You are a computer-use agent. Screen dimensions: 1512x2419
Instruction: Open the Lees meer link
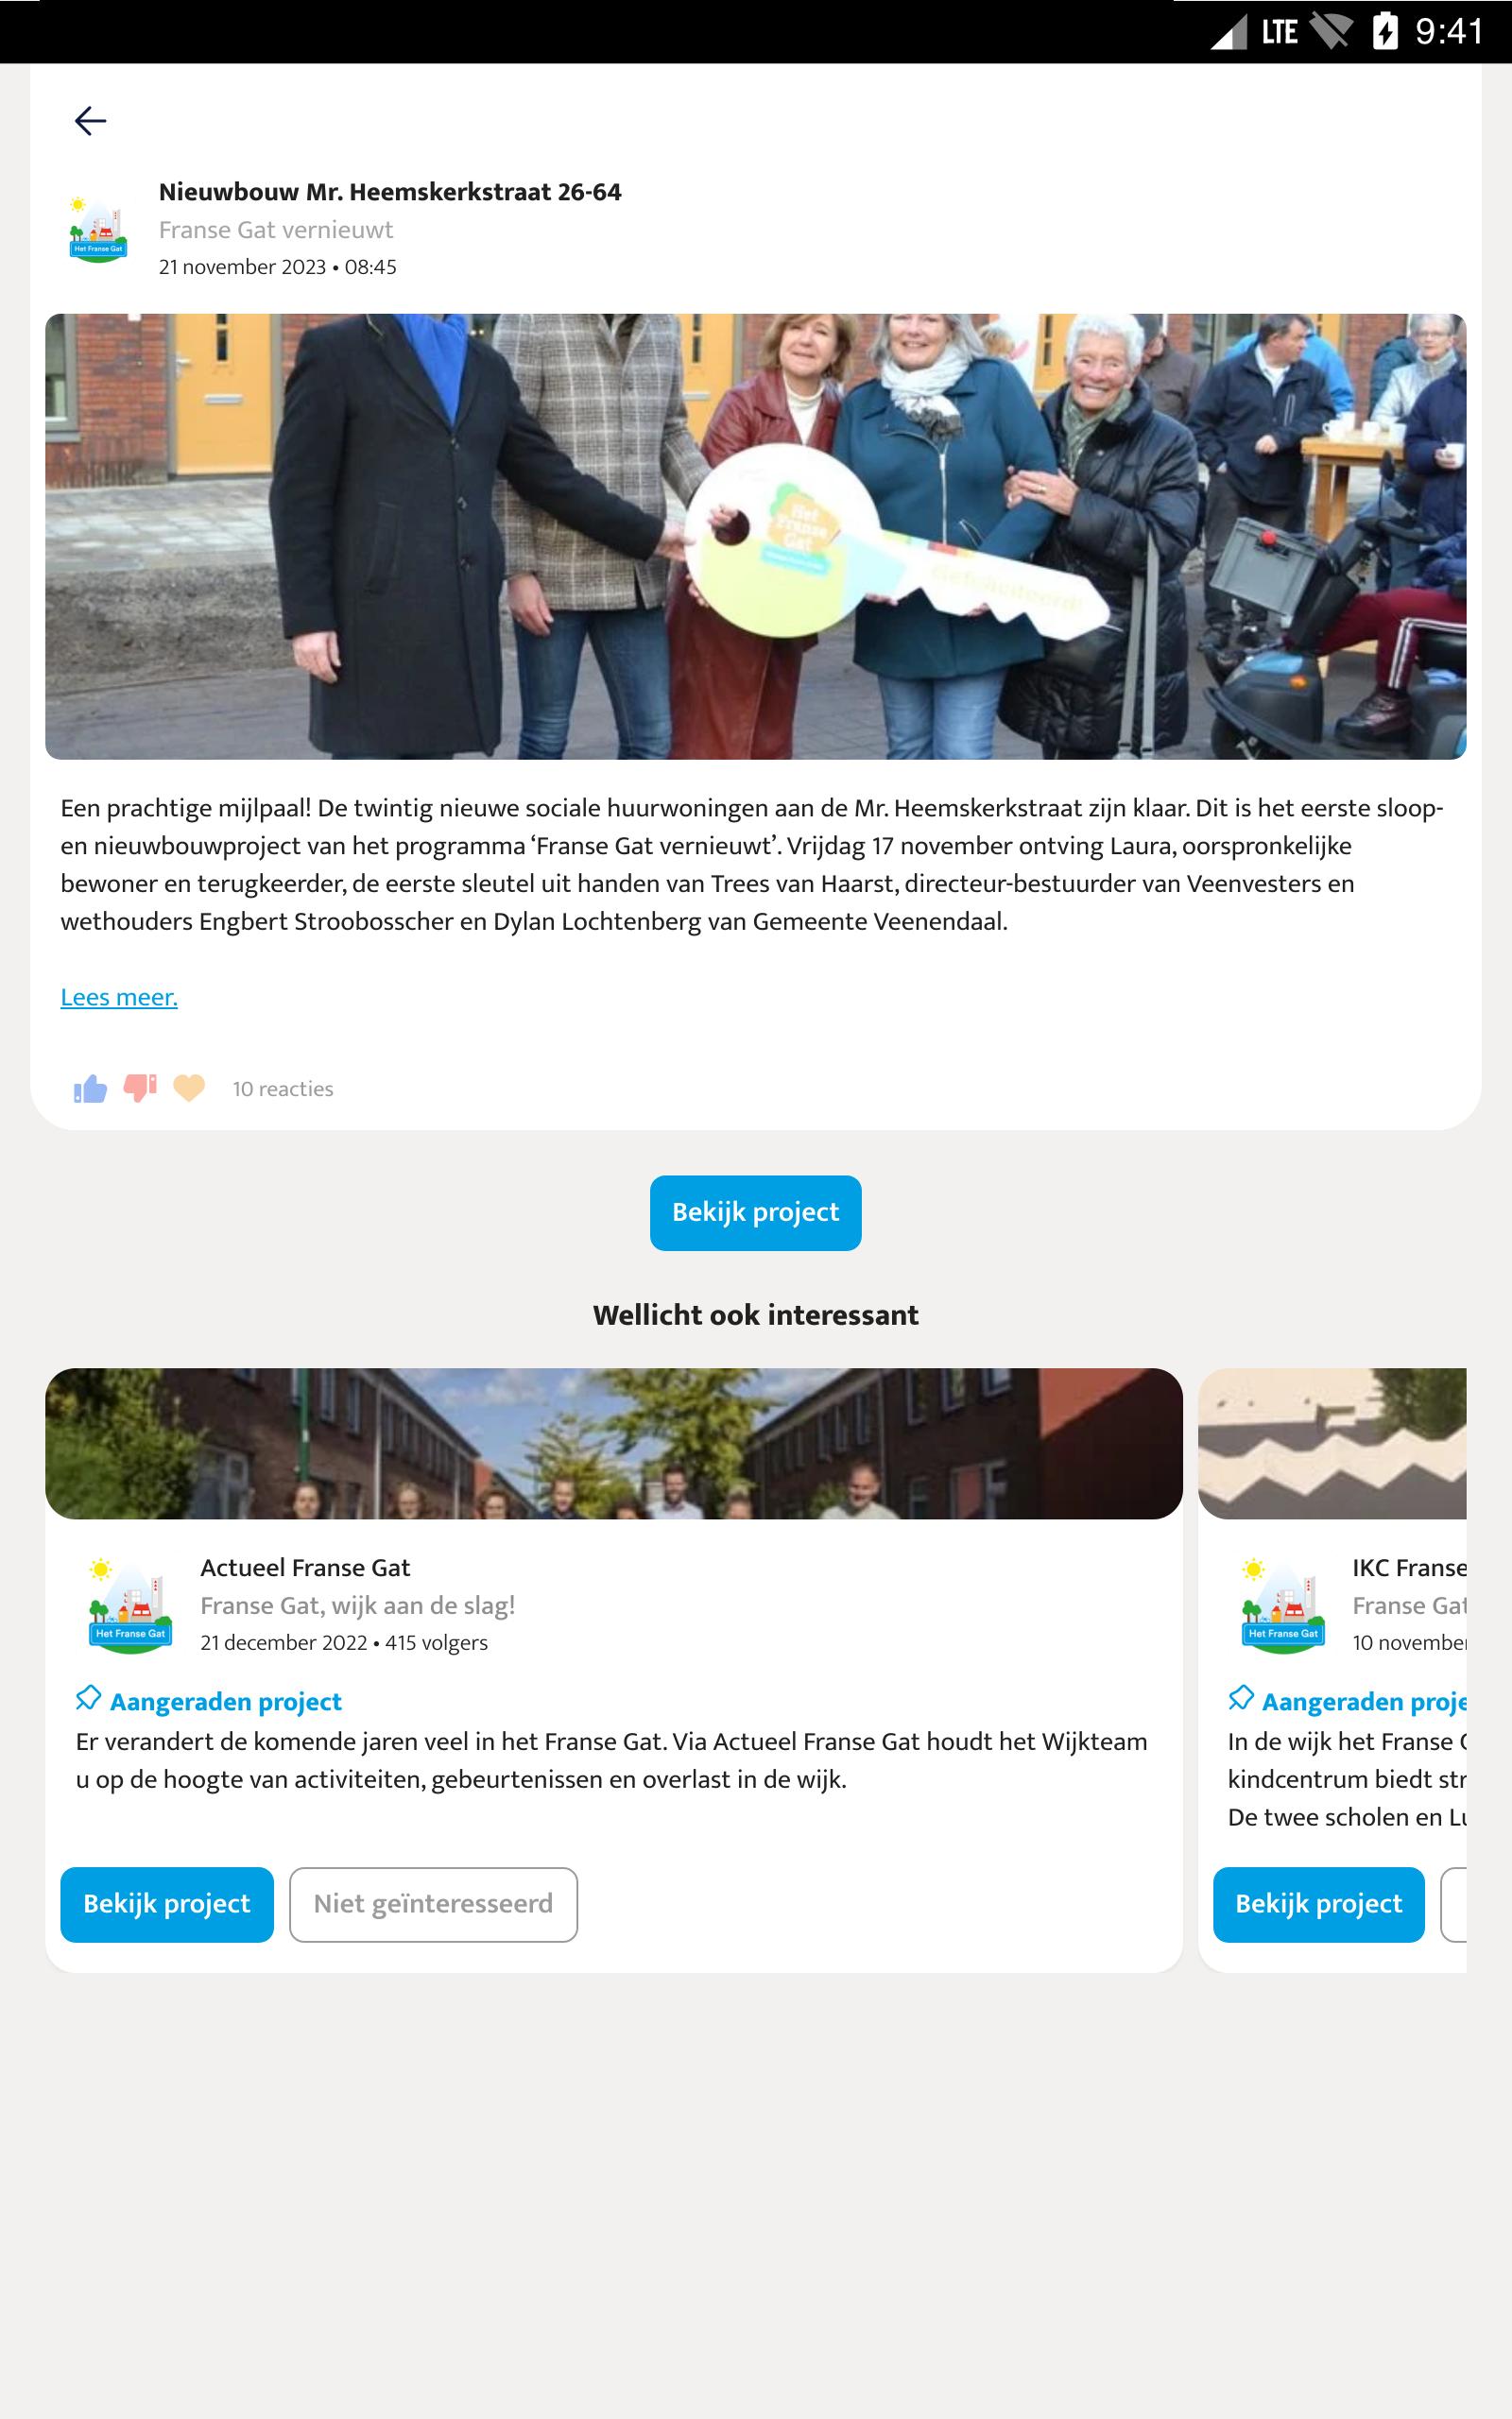click(x=119, y=998)
